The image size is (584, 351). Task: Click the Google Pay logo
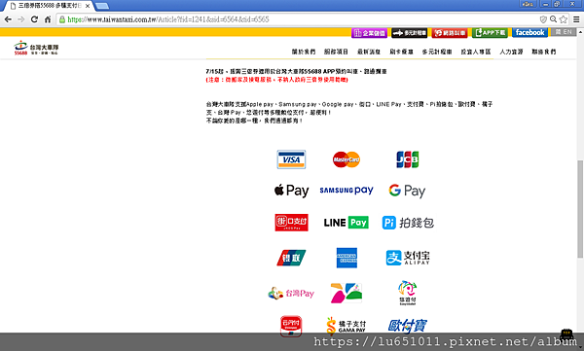pos(407,191)
